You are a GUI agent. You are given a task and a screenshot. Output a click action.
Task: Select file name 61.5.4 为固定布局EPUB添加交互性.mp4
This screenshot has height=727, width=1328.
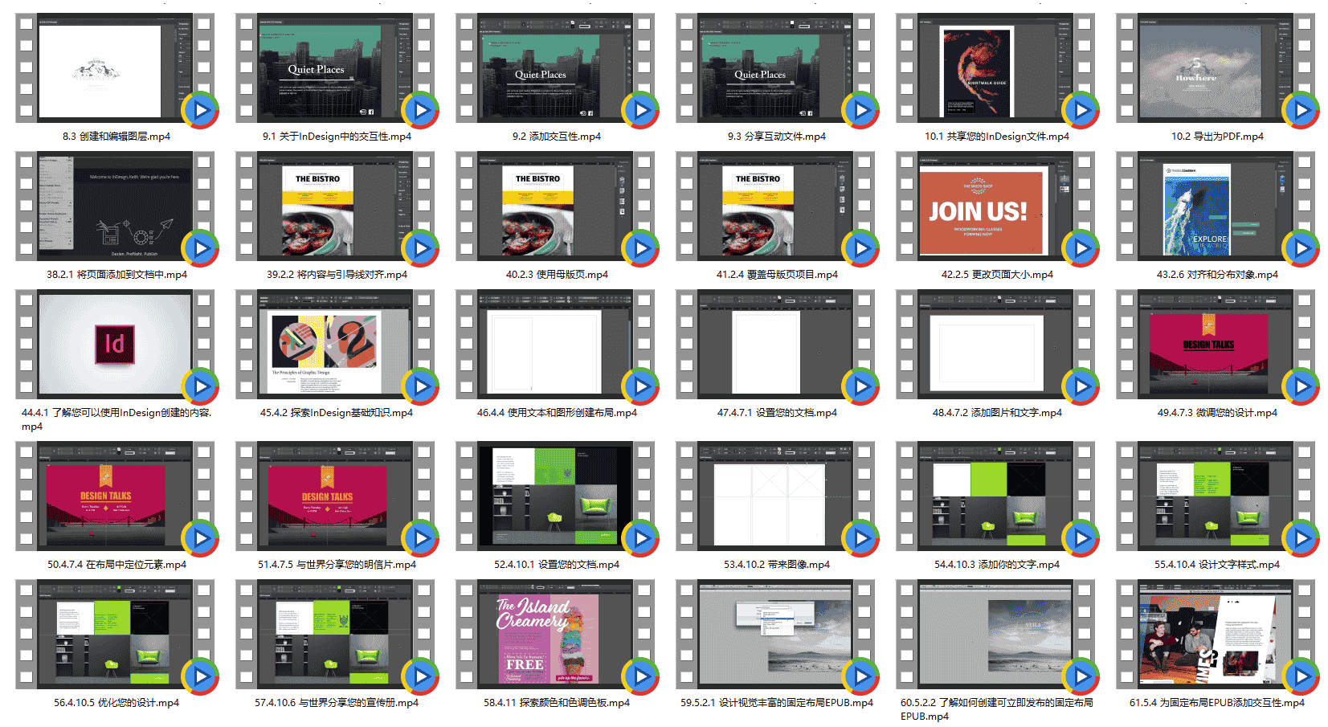click(1216, 703)
